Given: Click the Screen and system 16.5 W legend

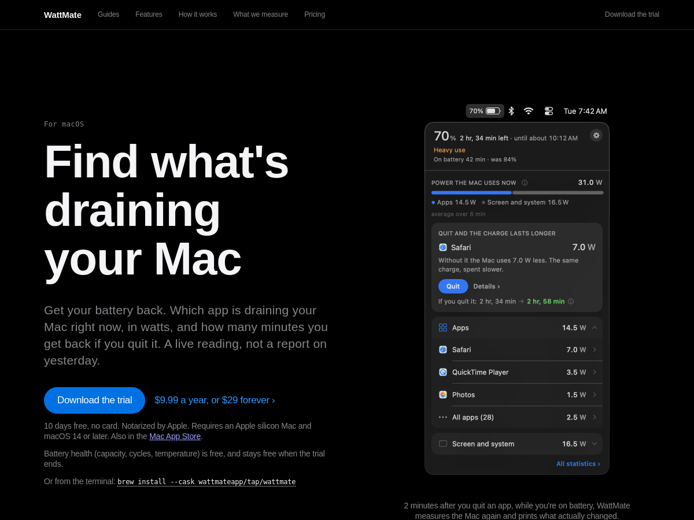Looking at the screenshot, I should 525,202.
